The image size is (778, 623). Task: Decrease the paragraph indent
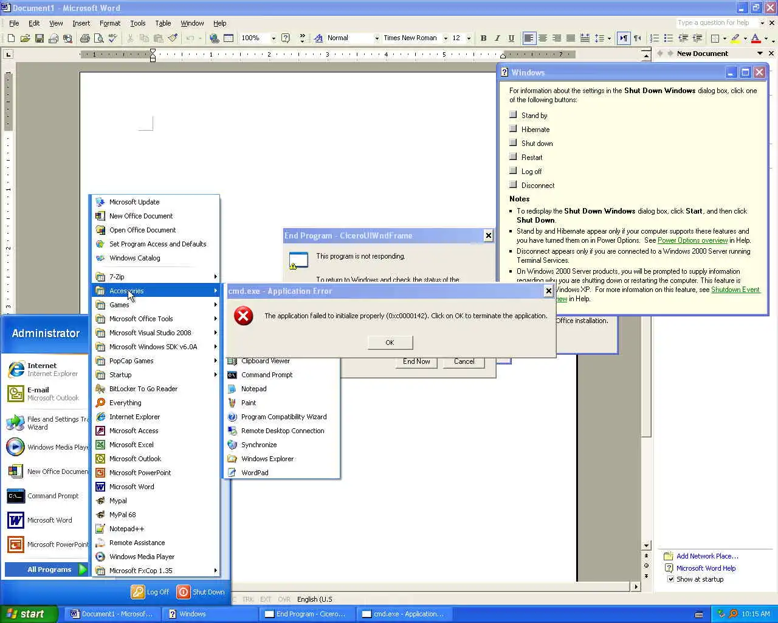(683, 38)
